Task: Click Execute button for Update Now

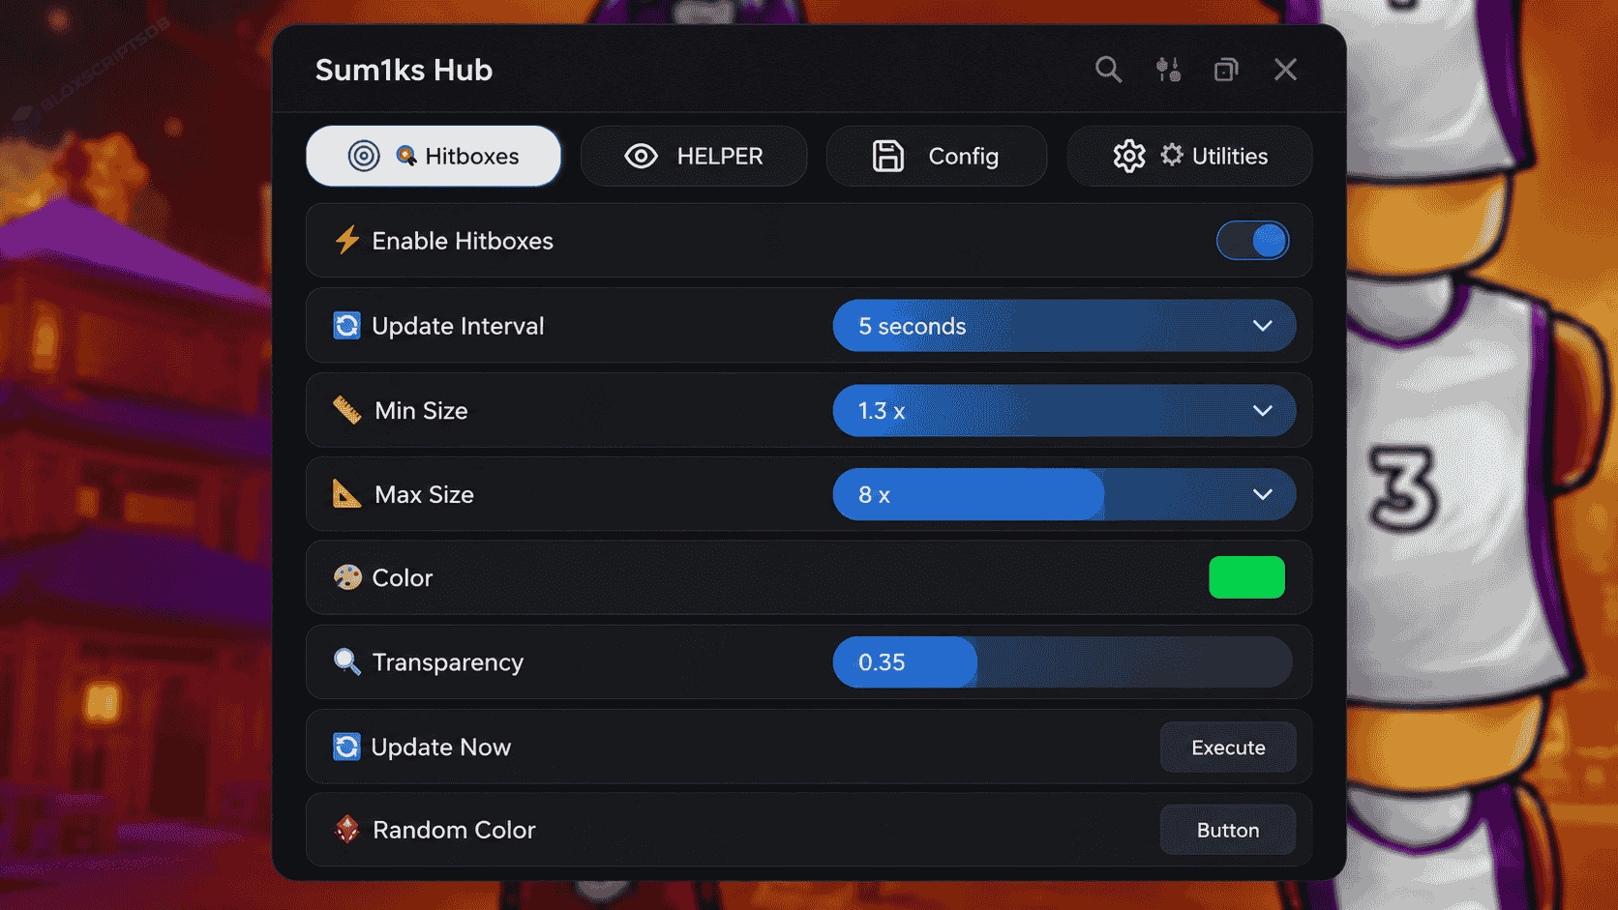Action: pos(1228,748)
